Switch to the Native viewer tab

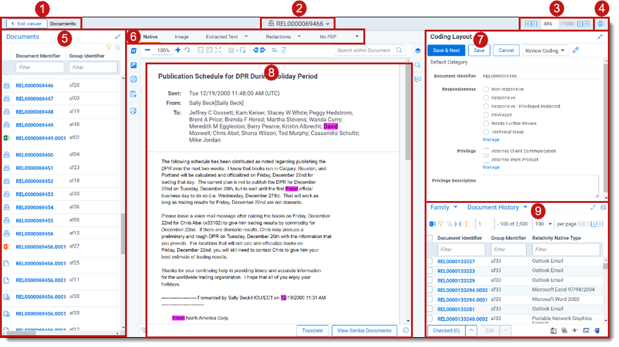(150, 36)
